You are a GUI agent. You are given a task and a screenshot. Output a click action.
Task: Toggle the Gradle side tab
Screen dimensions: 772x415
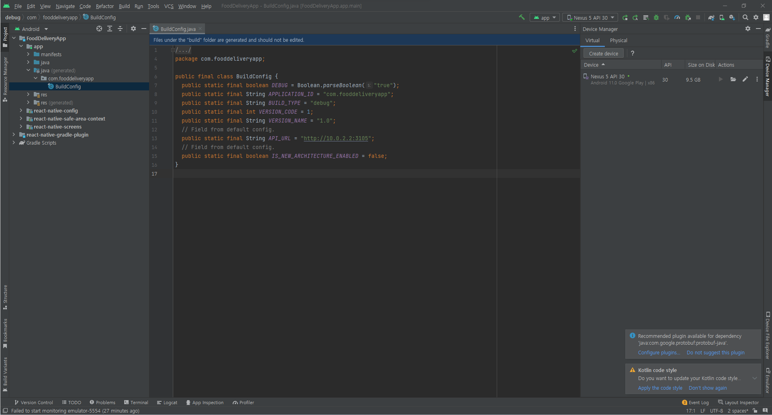pyautogui.click(x=768, y=37)
